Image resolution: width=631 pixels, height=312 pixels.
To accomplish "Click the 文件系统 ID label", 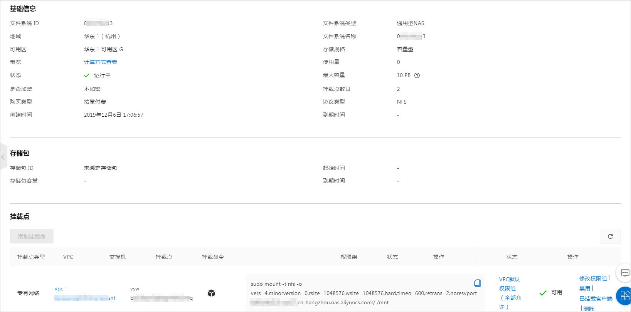I will [x=24, y=23].
